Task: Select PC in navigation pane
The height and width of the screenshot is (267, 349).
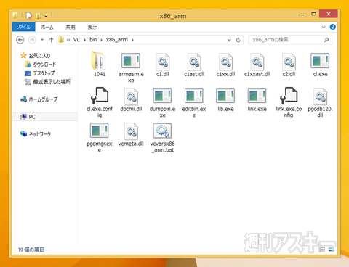Action: (44, 117)
